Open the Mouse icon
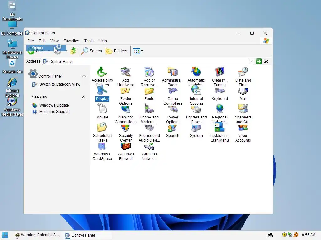 [x=102, y=108]
